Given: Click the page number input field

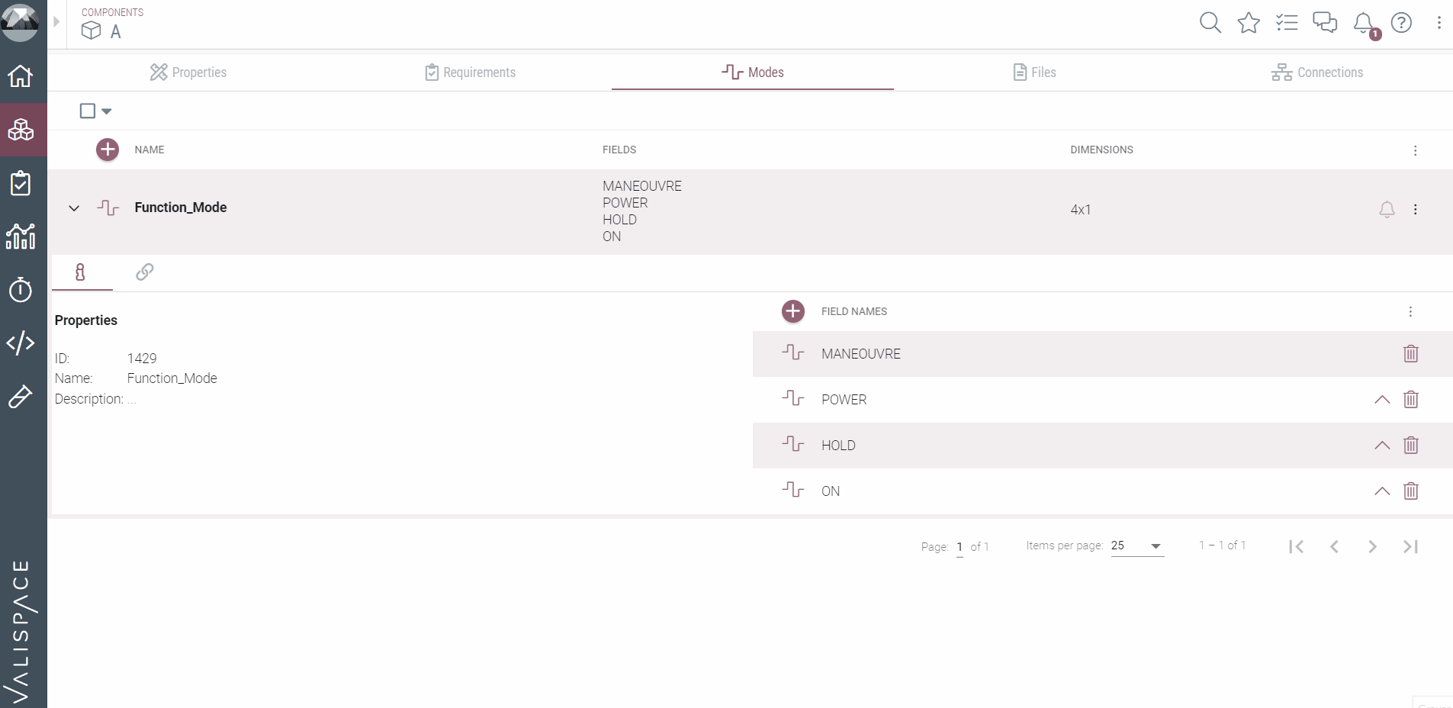Looking at the screenshot, I should coord(960,547).
